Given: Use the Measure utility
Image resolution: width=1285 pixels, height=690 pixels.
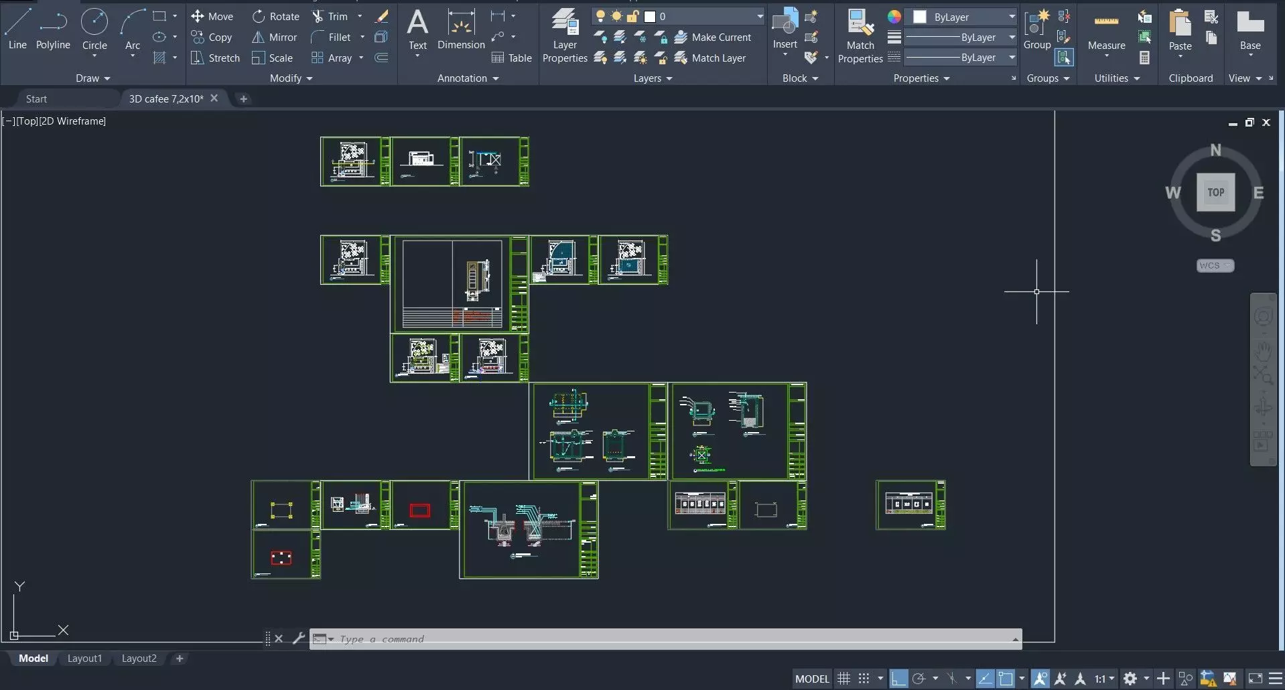Looking at the screenshot, I should (x=1106, y=30).
